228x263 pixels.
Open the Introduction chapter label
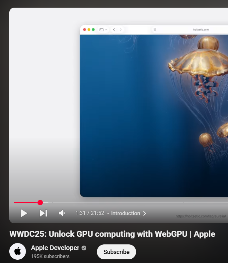point(125,213)
